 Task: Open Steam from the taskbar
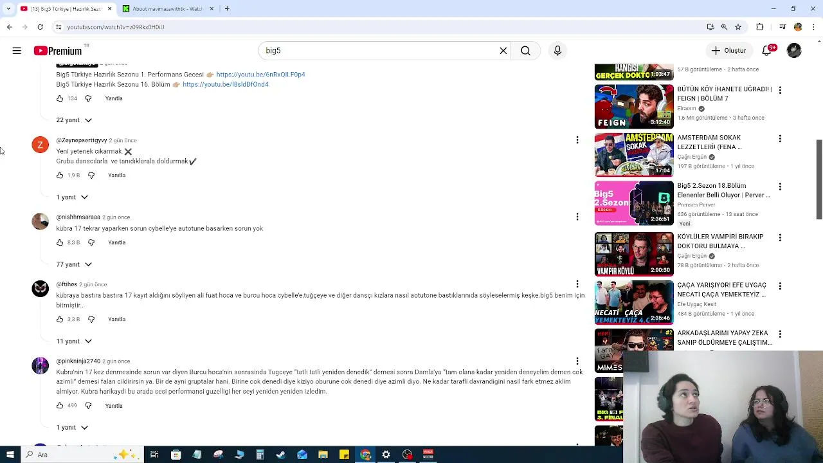[x=280, y=455]
